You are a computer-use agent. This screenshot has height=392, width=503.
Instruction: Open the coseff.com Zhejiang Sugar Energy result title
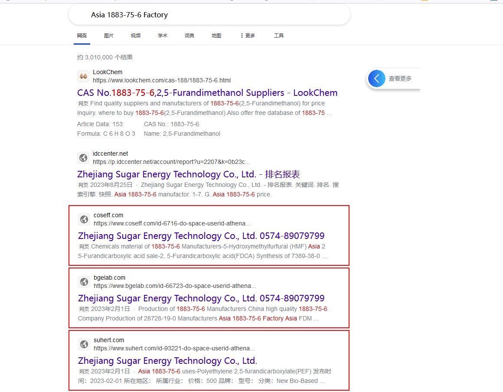(201, 236)
